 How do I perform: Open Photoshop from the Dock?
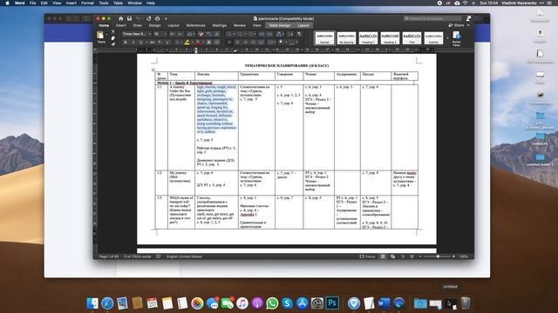[x=332, y=303]
